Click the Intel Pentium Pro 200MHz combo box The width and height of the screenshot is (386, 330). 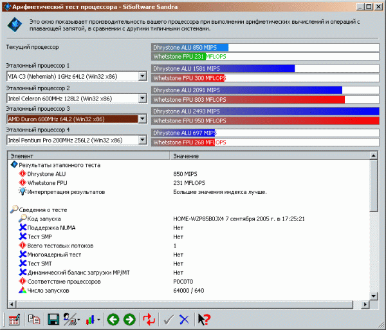(77, 140)
